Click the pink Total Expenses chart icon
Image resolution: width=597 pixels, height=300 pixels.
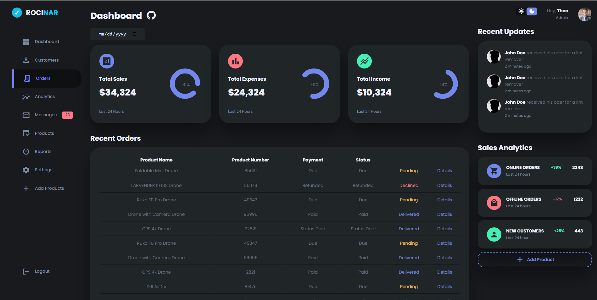click(235, 61)
